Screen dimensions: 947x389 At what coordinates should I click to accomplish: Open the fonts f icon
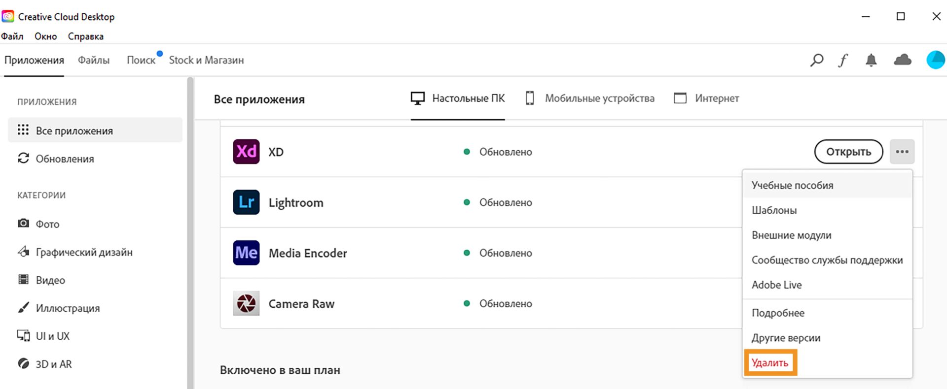843,60
